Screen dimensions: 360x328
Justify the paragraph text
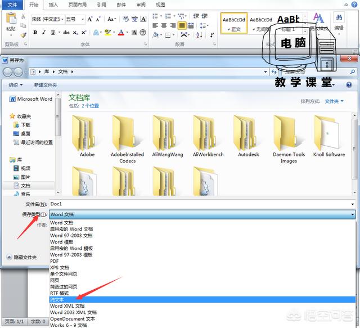point(182,25)
